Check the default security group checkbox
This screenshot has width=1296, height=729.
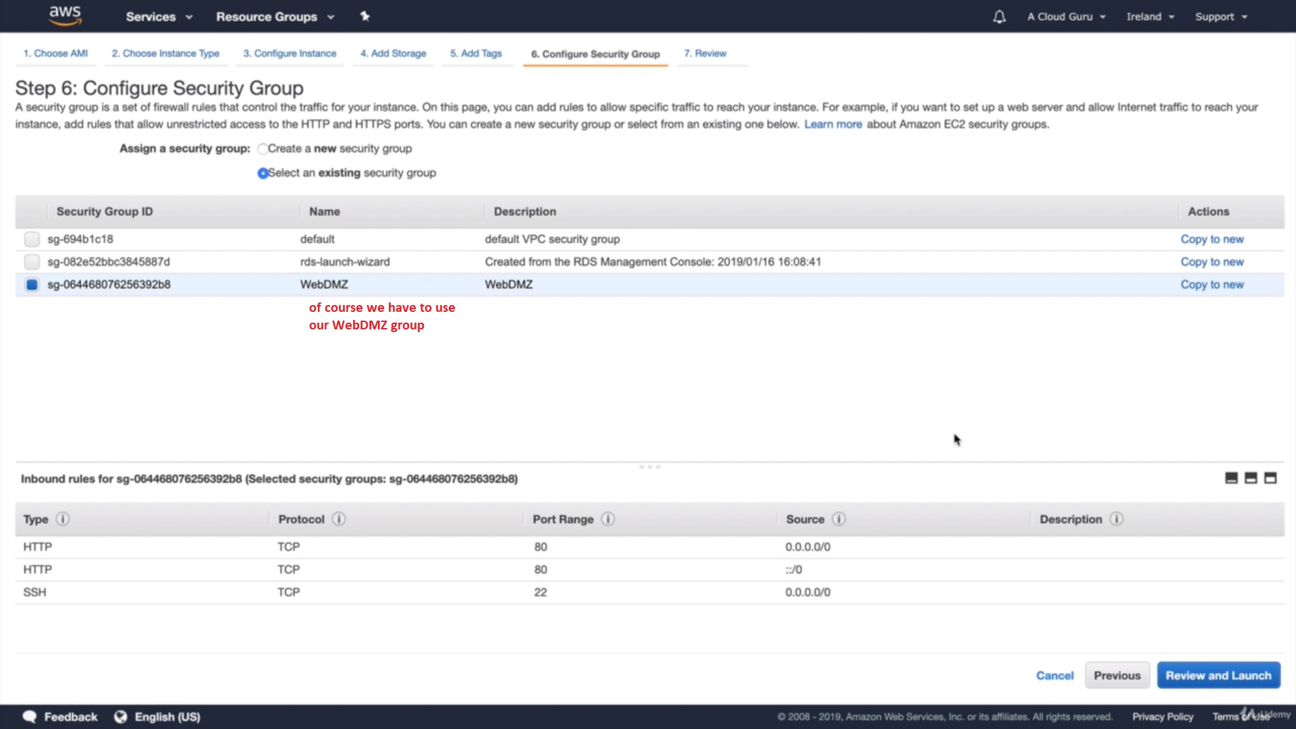tap(32, 239)
